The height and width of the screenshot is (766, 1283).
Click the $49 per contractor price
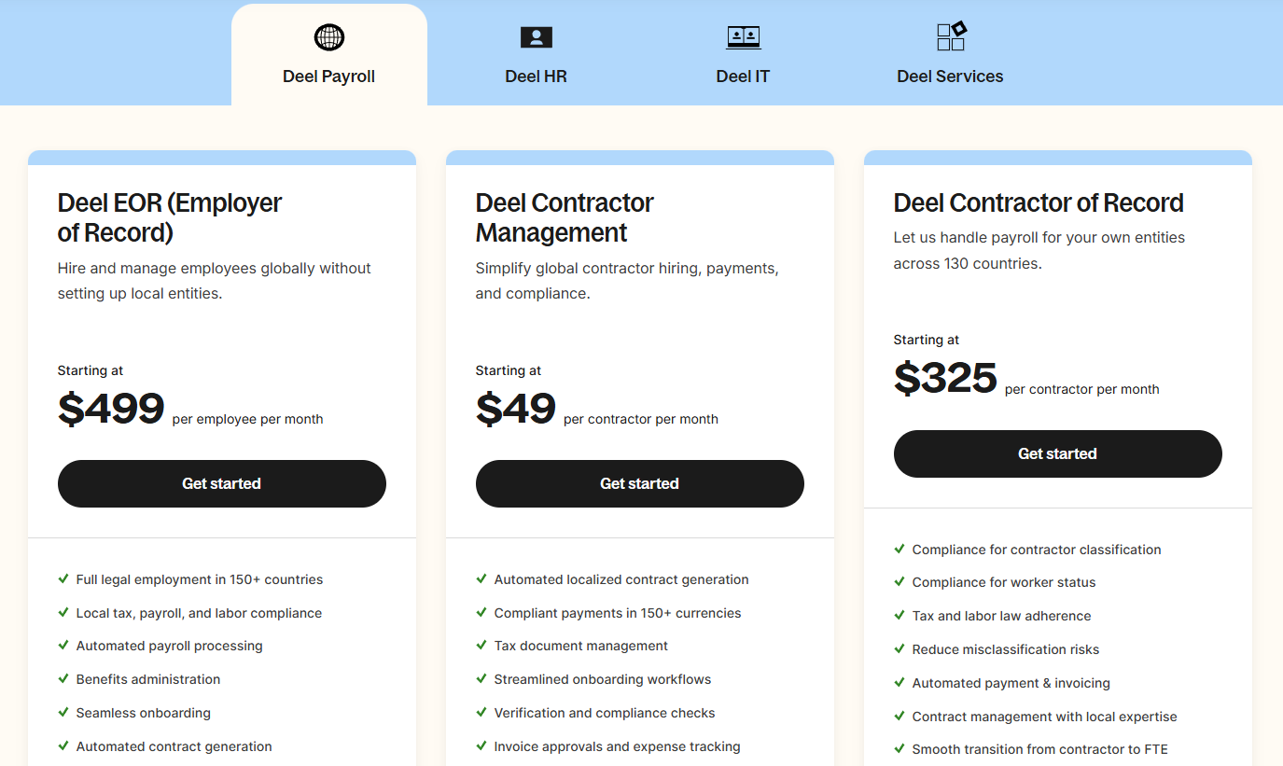coord(516,410)
